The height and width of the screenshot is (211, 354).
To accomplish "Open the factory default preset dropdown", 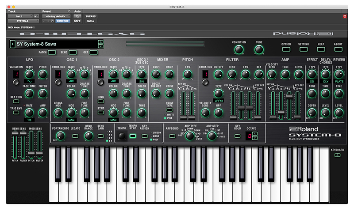I will point(56,16).
